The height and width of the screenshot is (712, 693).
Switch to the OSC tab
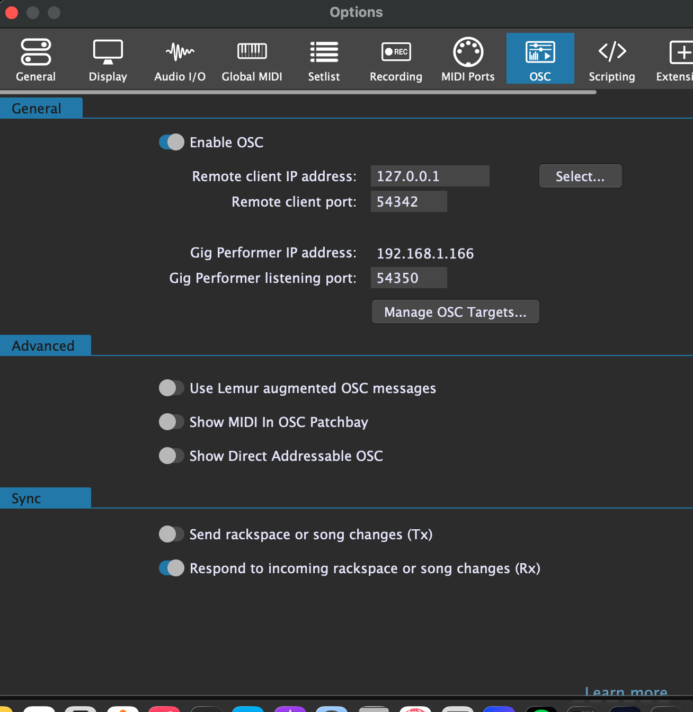pos(540,58)
